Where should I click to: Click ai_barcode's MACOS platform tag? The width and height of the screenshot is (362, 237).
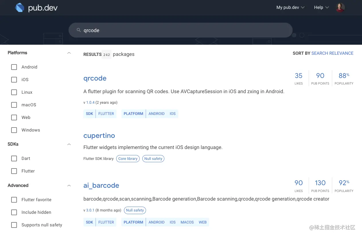point(187,222)
